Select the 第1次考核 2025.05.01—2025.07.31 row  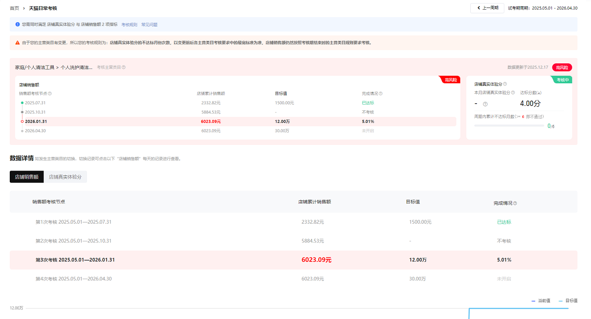click(x=293, y=222)
